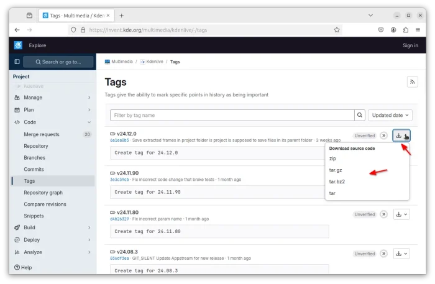Open Snippets in sidebar
The height and width of the screenshot is (284, 435).
coord(34,216)
